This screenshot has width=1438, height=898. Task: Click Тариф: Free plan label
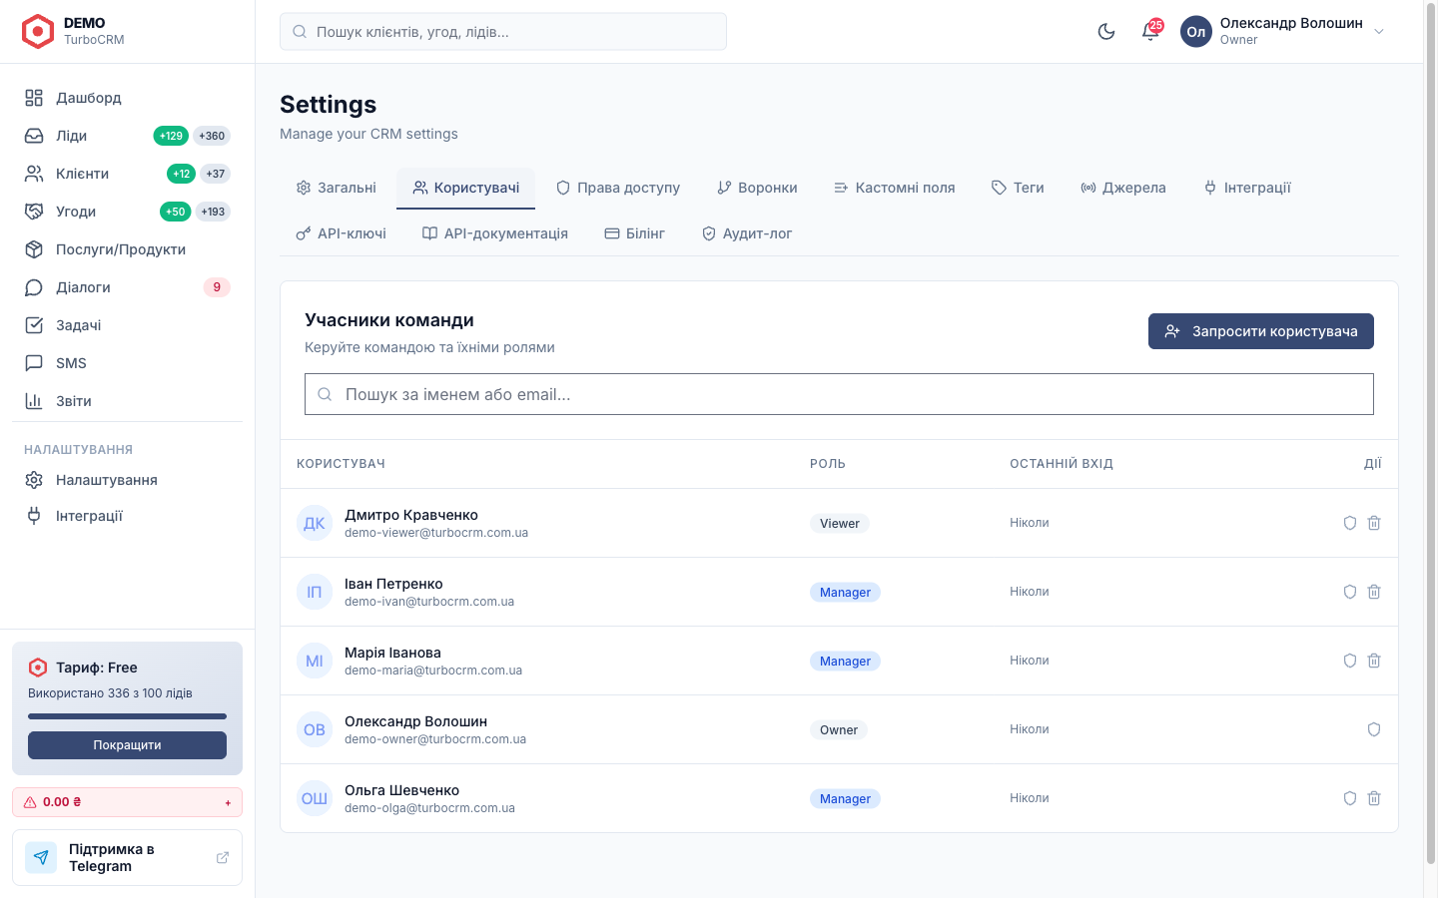tap(97, 668)
